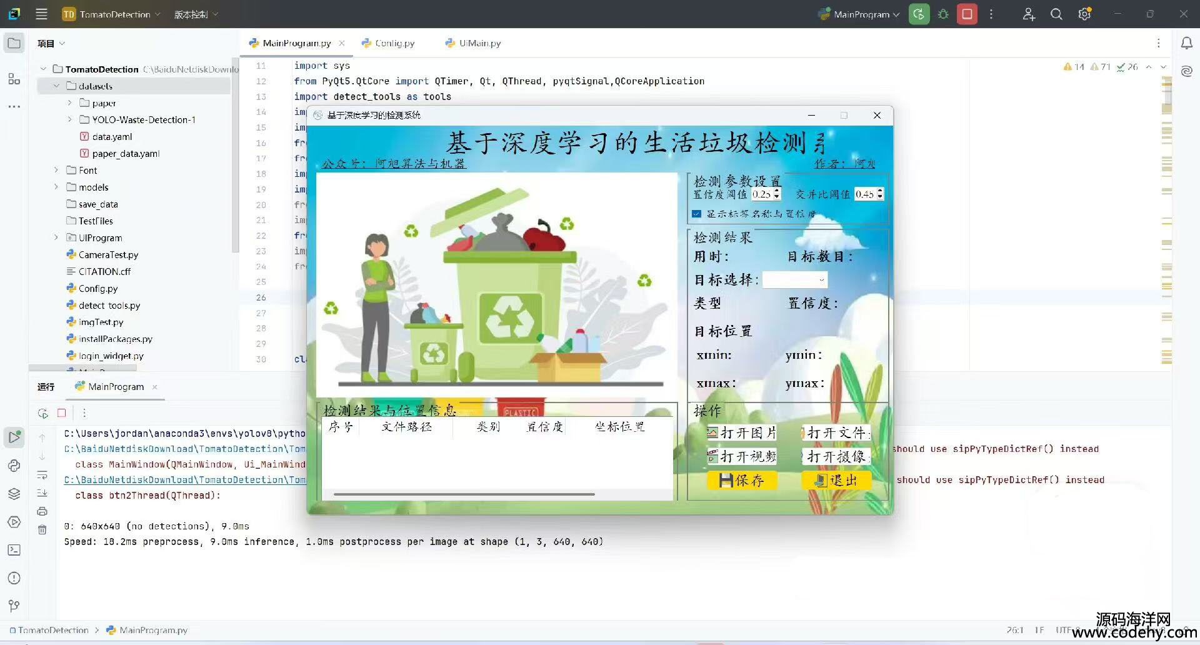Open IDE settings gear
This screenshot has width=1200, height=645.
coord(1084,14)
